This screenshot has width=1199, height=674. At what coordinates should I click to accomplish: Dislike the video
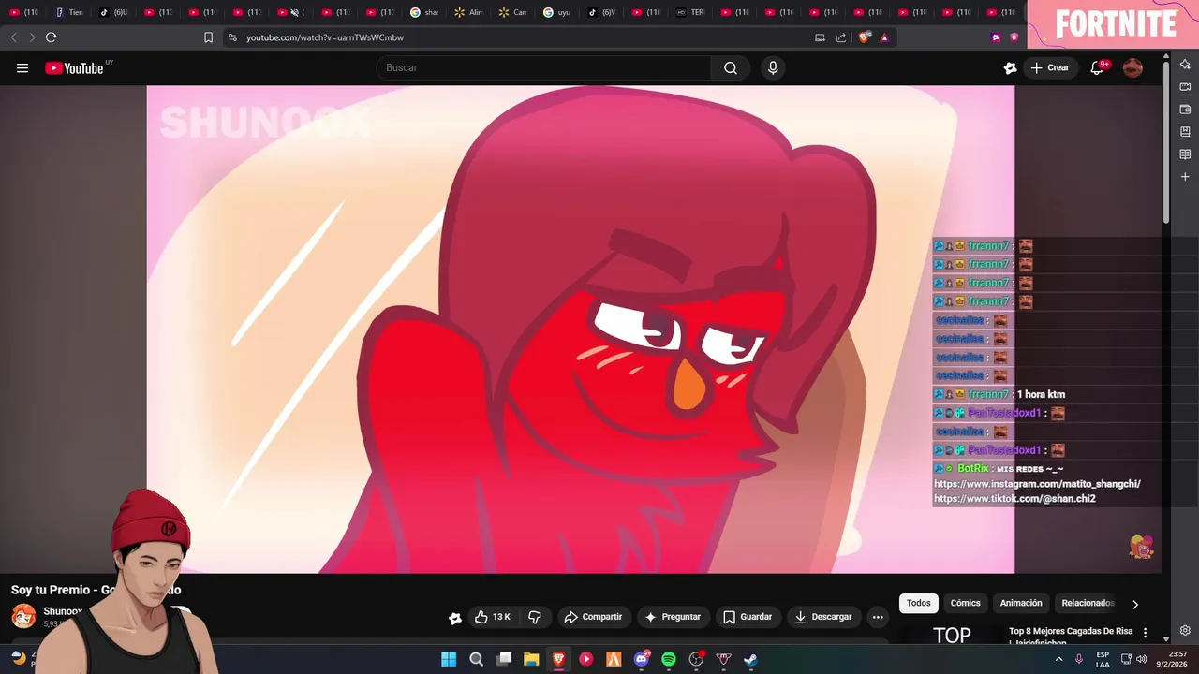tap(535, 617)
